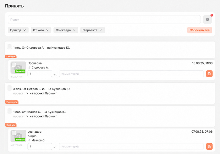Open the От кого dropdown filter
The image size is (220, 154).
coord(41,30)
